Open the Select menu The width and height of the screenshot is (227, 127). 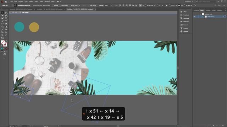pyautogui.click(x=31, y=1)
